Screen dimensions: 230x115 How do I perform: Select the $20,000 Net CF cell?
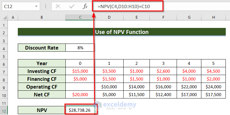80,95
